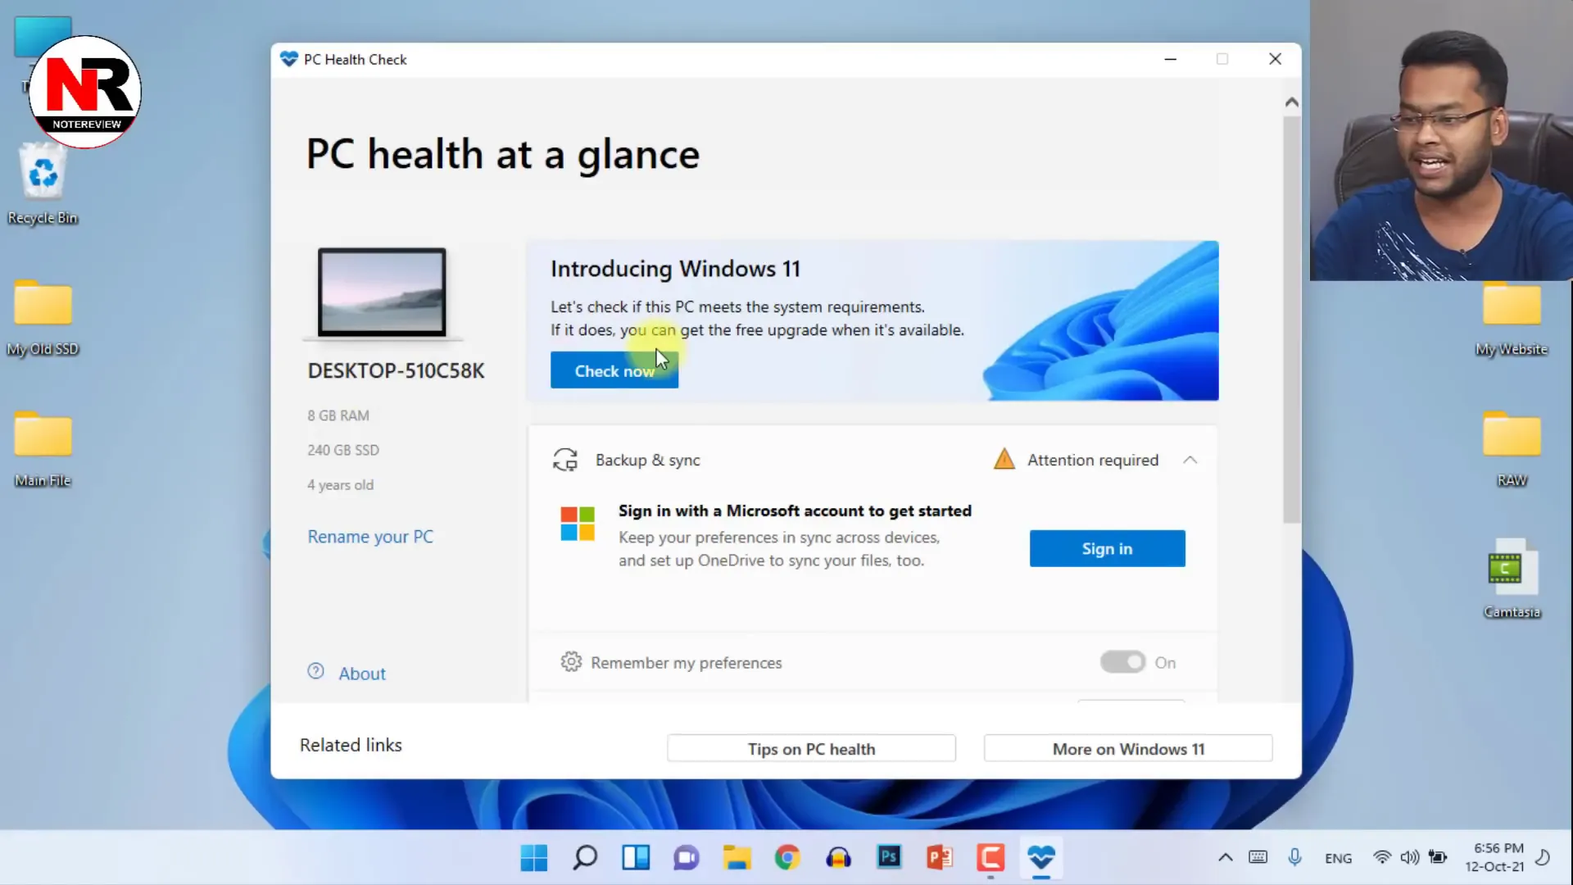This screenshot has height=885, width=1573.
Task: Sign in with Microsoft account
Action: click(1106, 548)
